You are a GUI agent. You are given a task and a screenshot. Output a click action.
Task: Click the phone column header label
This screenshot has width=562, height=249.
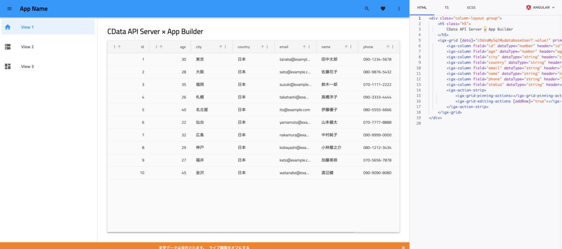click(368, 47)
